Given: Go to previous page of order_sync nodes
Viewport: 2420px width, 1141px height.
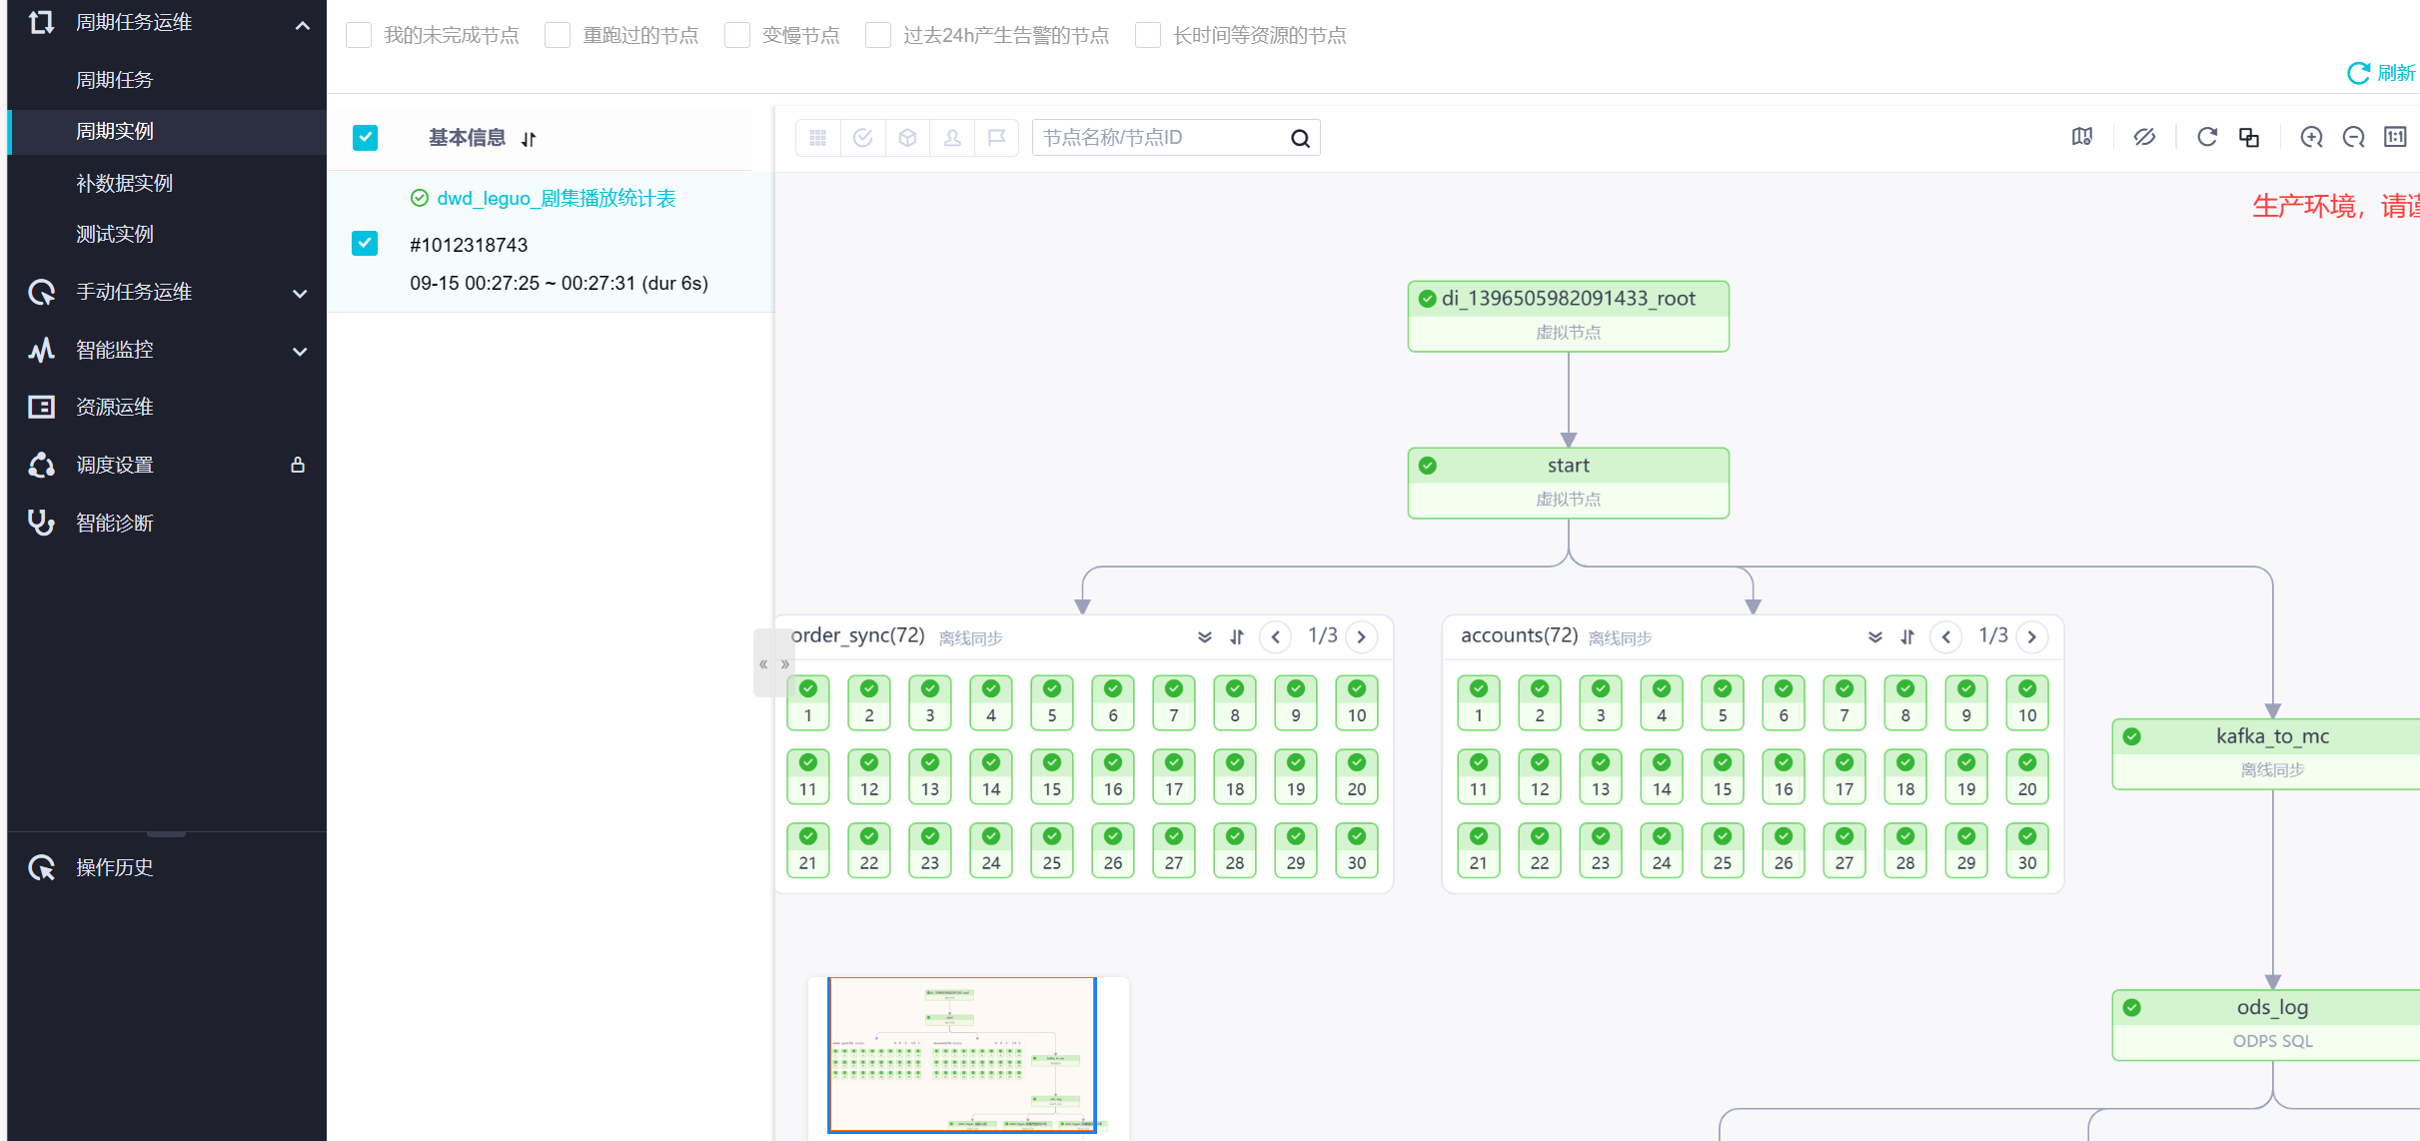Looking at the screenshot, I should 1276,636.
